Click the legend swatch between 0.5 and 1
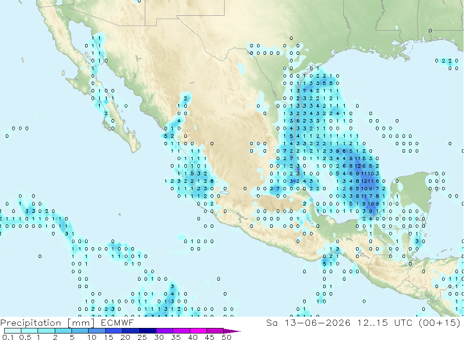Screen dimensions: 464x340 (x=30, y=331)
